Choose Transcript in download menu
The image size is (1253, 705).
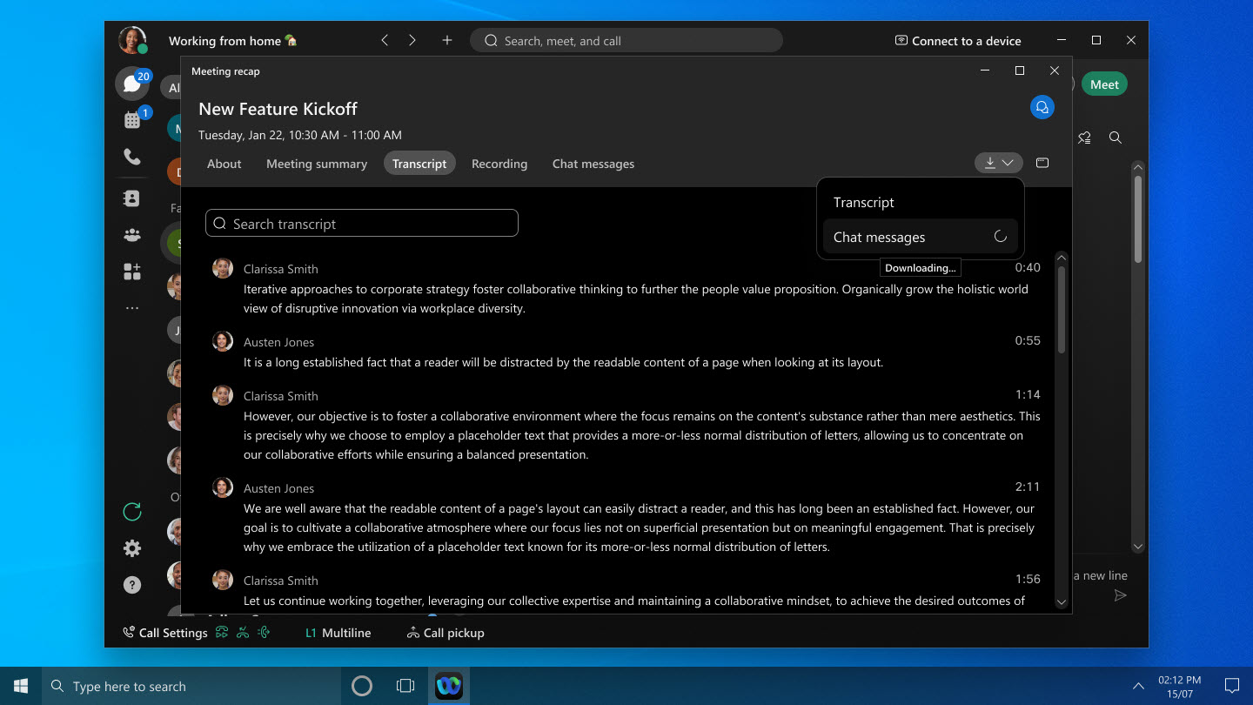pyautogui.click(x=920, y=202)
